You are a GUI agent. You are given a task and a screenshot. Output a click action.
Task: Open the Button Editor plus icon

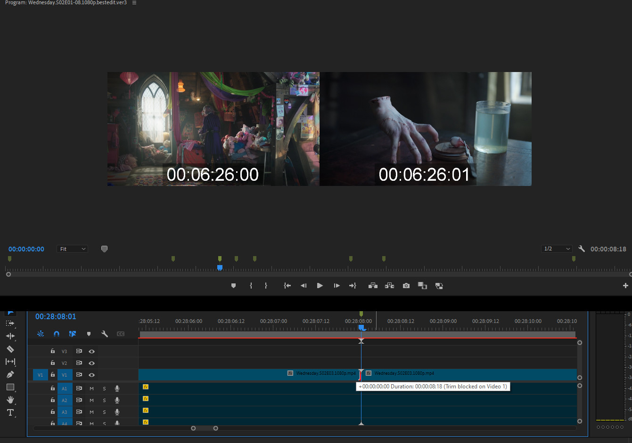click(x=625, y=286)
